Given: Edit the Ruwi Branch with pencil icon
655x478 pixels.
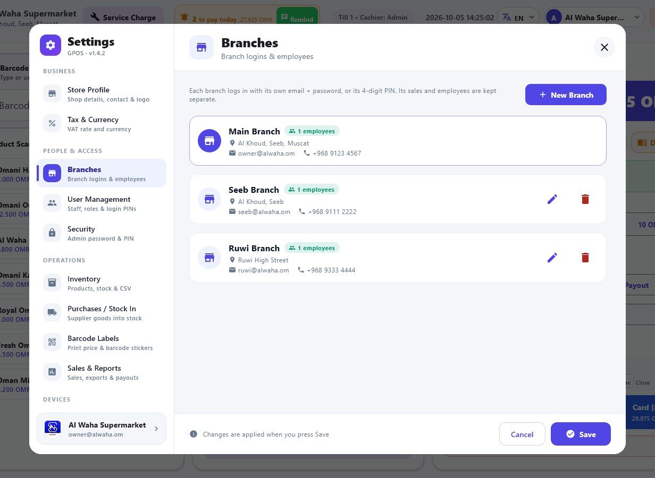Looking at the screenshot, I should pos(552,258).
